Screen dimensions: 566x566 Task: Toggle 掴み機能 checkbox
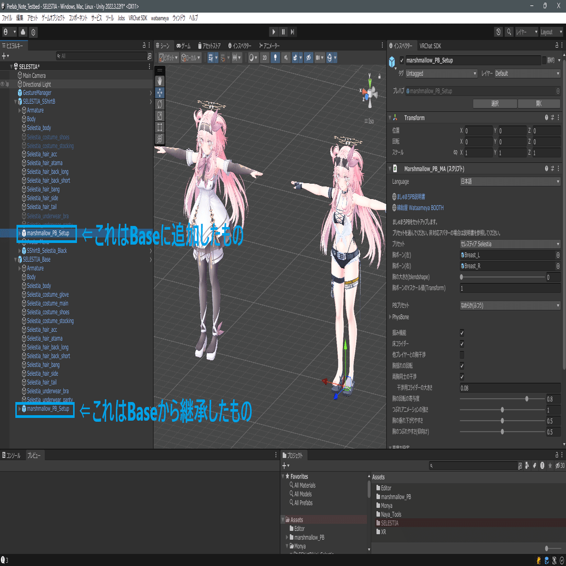pyautogui.click(x=462, y=333)
